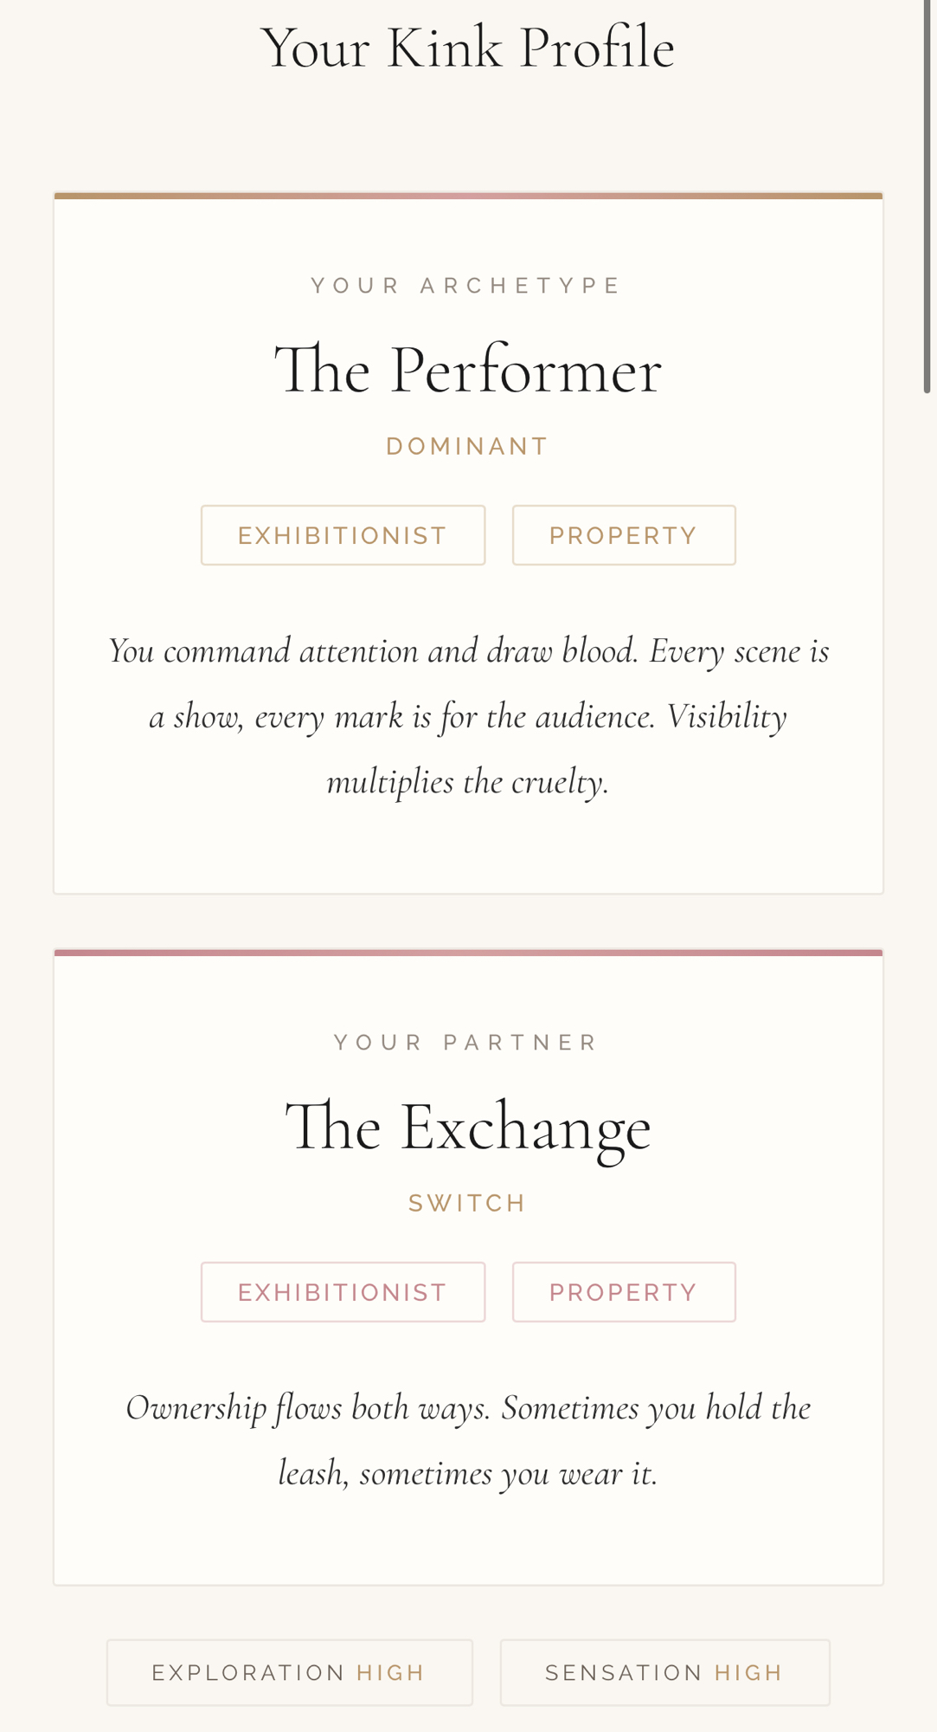Click the SENSATION HIGH badge
Viewport: 937px width, 1732px height.
point(664,1672)
